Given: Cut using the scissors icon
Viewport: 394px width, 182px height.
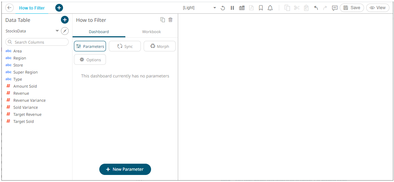Looking at the screenshot, I should 297,8.
